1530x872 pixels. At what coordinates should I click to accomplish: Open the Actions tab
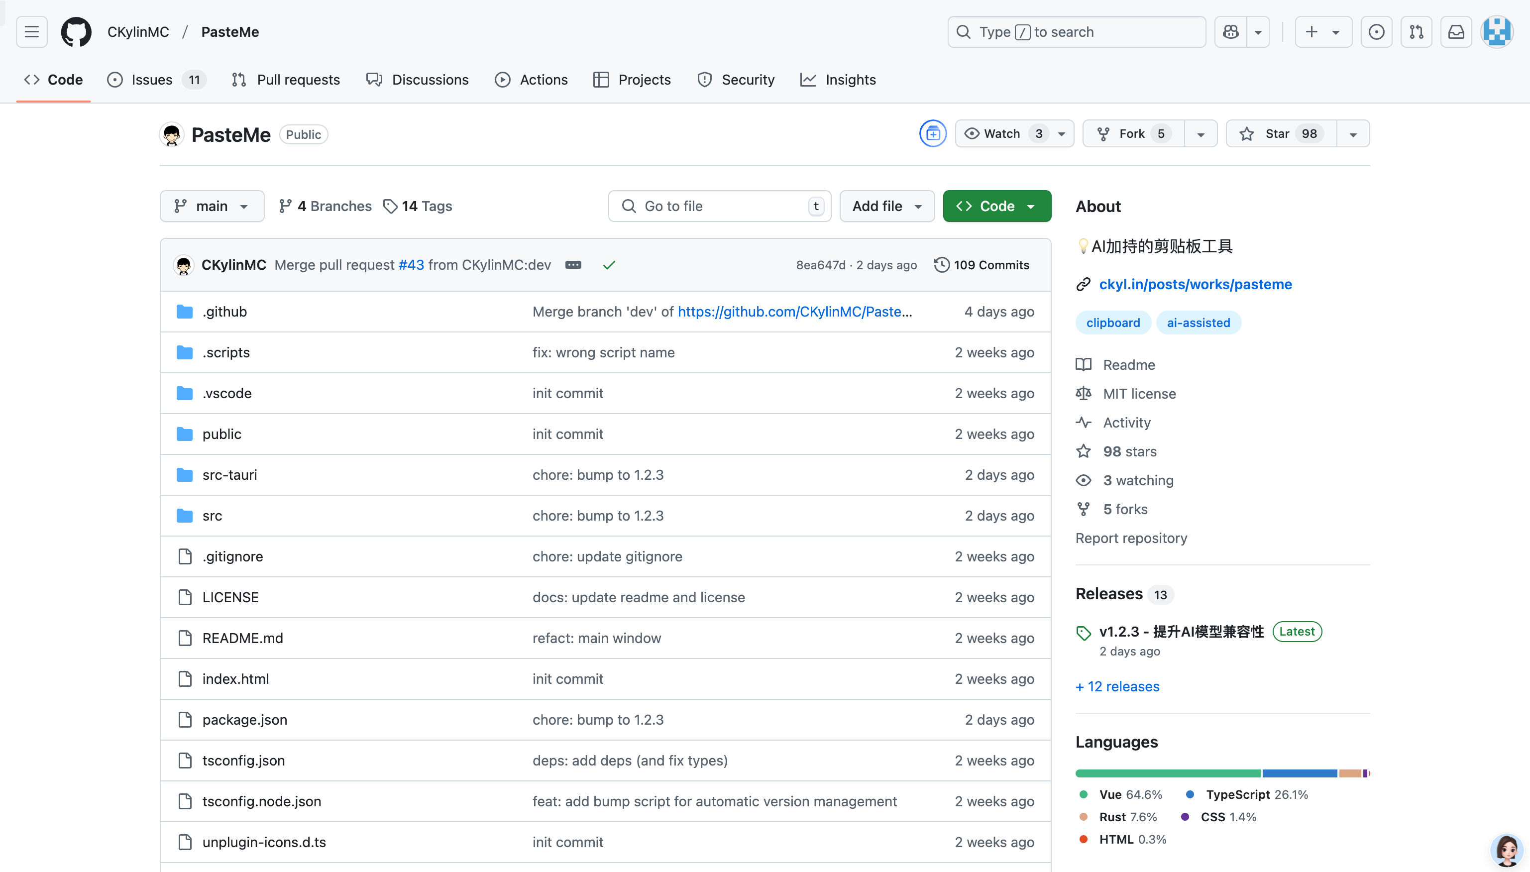(x=531, y=80)
